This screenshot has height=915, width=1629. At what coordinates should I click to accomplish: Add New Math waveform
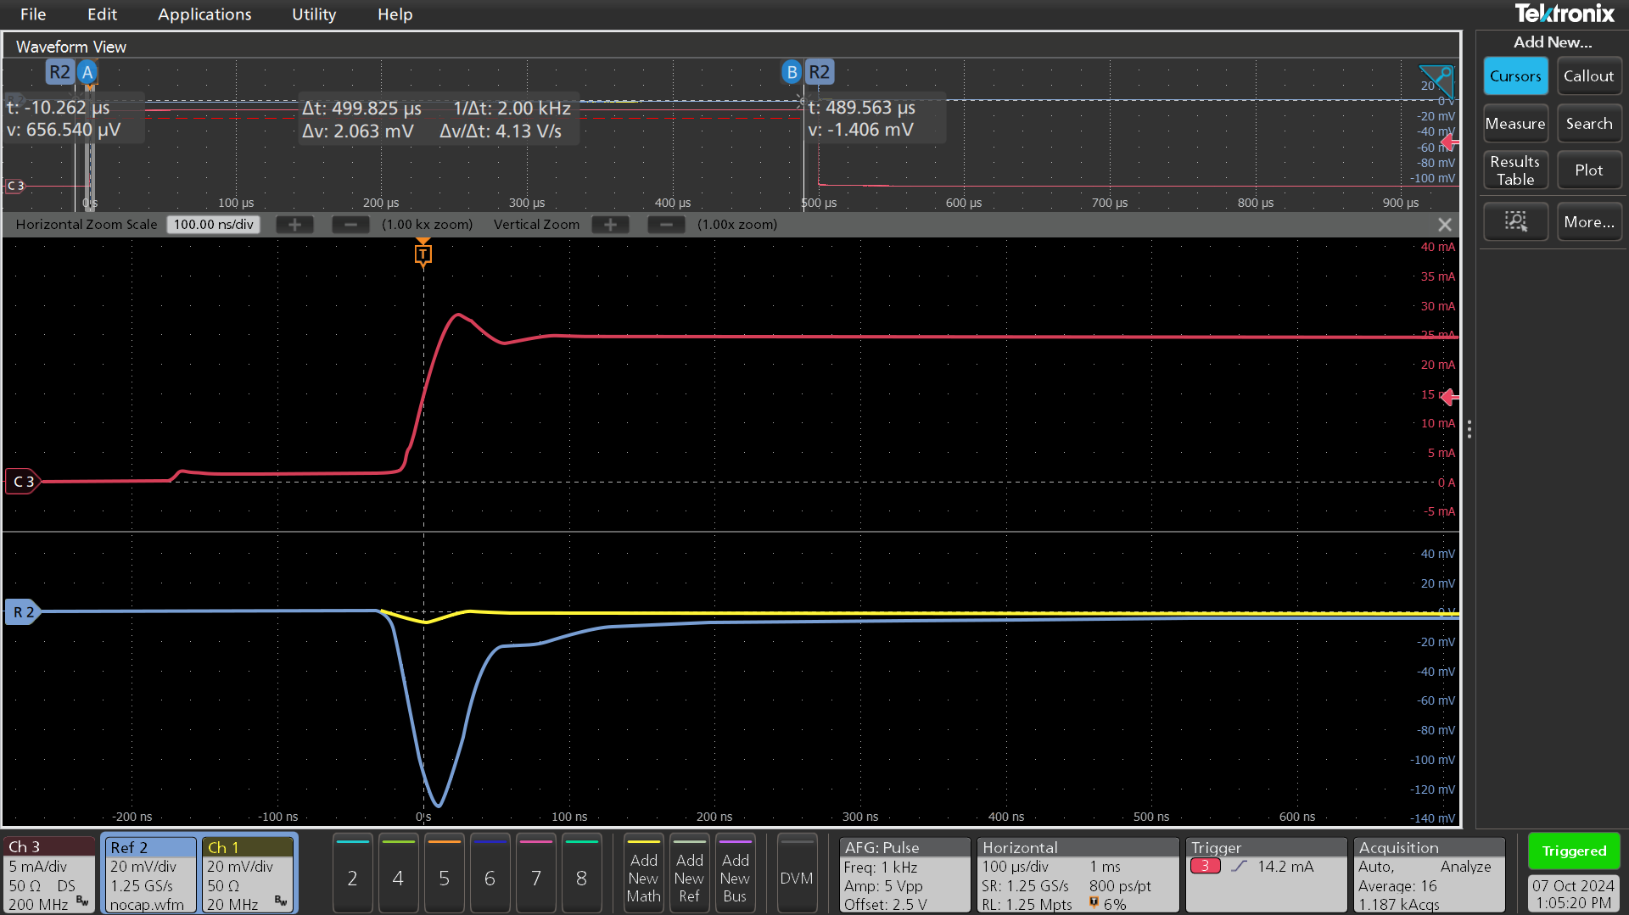643,874
